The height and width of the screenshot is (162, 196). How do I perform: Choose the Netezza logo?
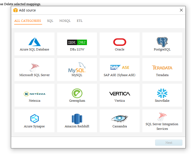[35, 94]
